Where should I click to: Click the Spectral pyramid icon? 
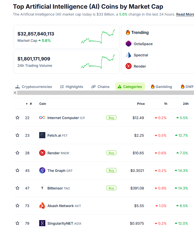pyautogui.click(x=128, y=55)
